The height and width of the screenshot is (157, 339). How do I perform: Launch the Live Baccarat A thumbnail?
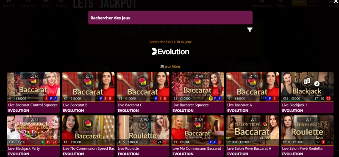pyautogui.click(x=253, y=87)
